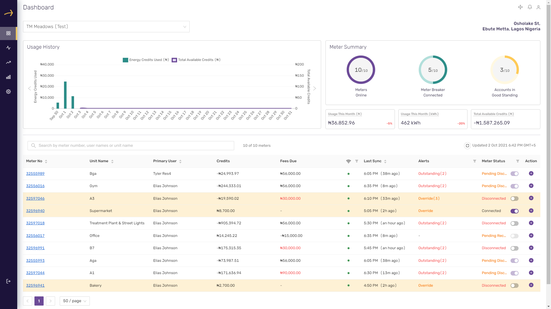Open the trending line icon in sidebar
551x309 pixels.
[8, 62]
